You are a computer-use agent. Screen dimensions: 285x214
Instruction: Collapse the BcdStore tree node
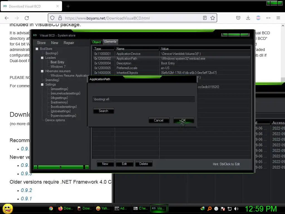(37, 49)
